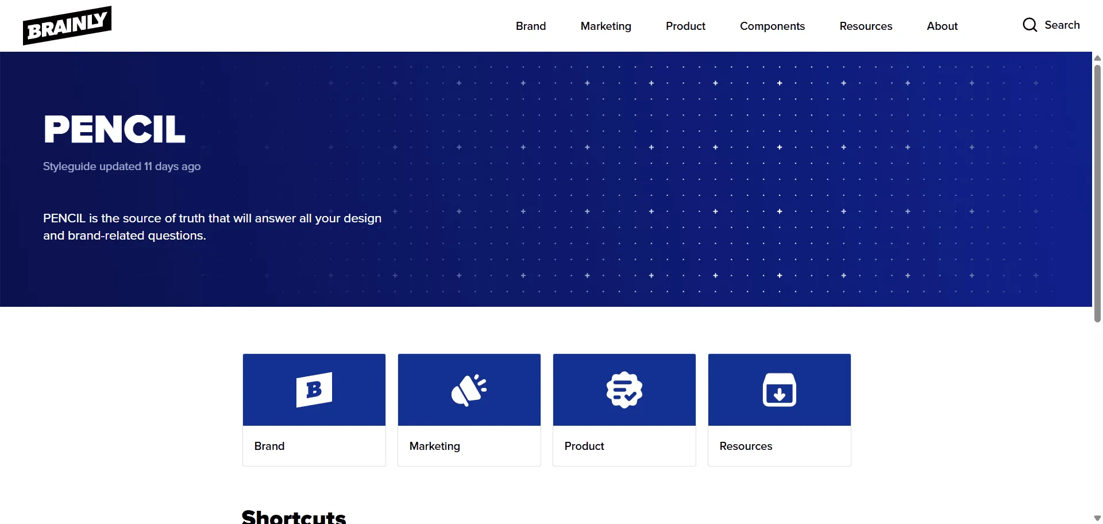Open the Marketing menu in the top navigation
Viewport: 1103px width, 524px height.
[606, 26]
